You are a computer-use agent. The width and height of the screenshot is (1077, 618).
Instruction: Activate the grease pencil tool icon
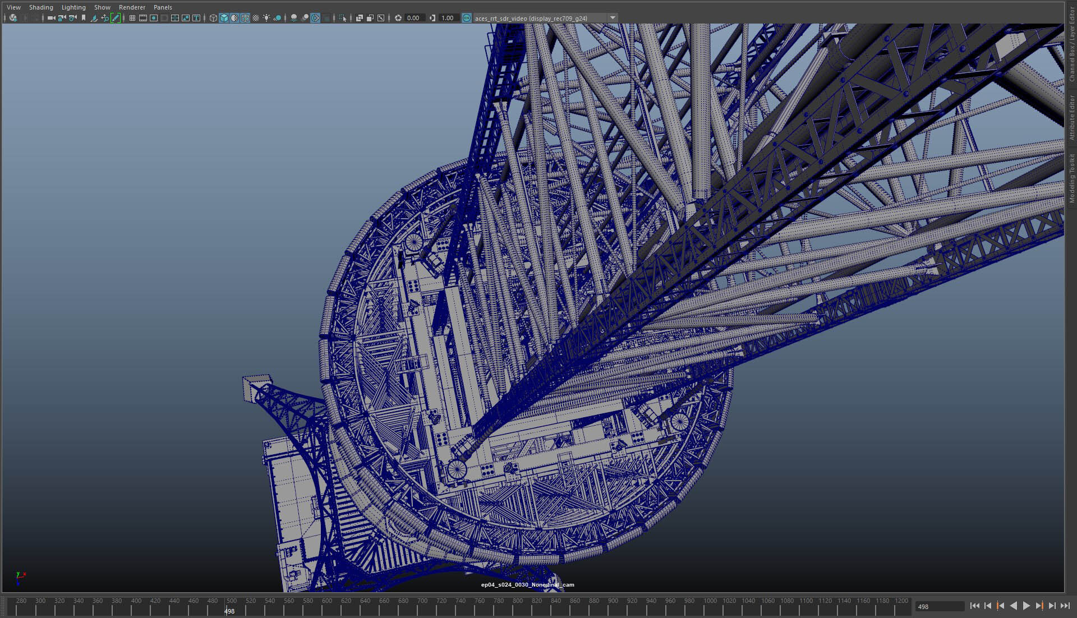[x=116, y=18]
